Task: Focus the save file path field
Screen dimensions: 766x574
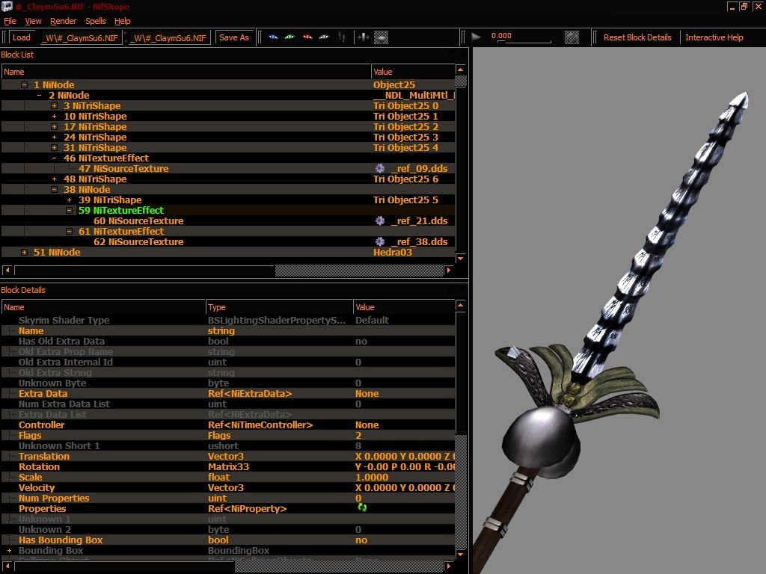Action: coord(170,37)
